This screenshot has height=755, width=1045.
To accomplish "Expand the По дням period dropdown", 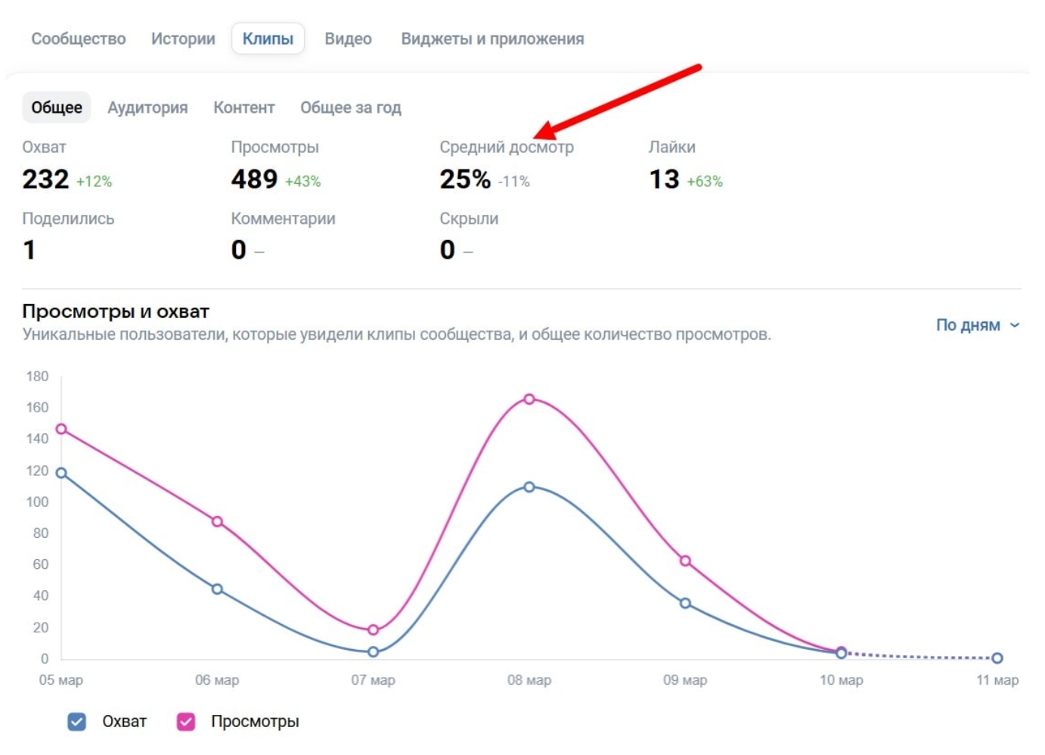I will (969, 325).
